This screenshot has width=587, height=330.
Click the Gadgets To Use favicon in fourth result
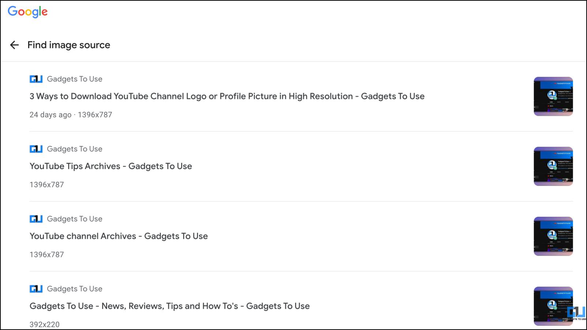[x=36, y=289]
